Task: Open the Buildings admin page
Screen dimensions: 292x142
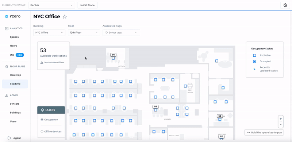Action: point(15,113)
